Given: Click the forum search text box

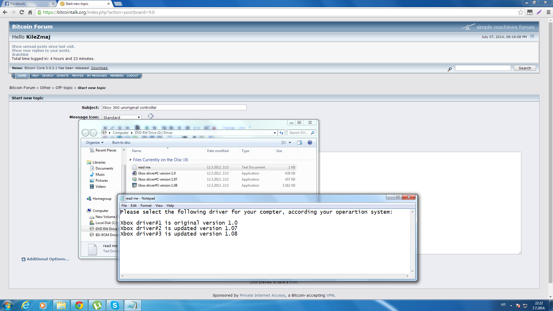Looking at the screenshot, I should tap(483, 68).
